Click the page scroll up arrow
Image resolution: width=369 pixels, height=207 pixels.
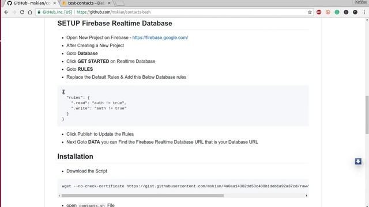click(367, 21)
